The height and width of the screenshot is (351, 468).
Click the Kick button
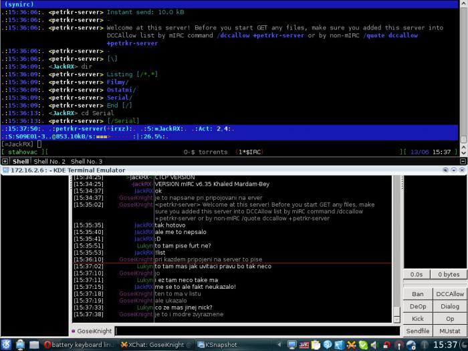point(418,319)
